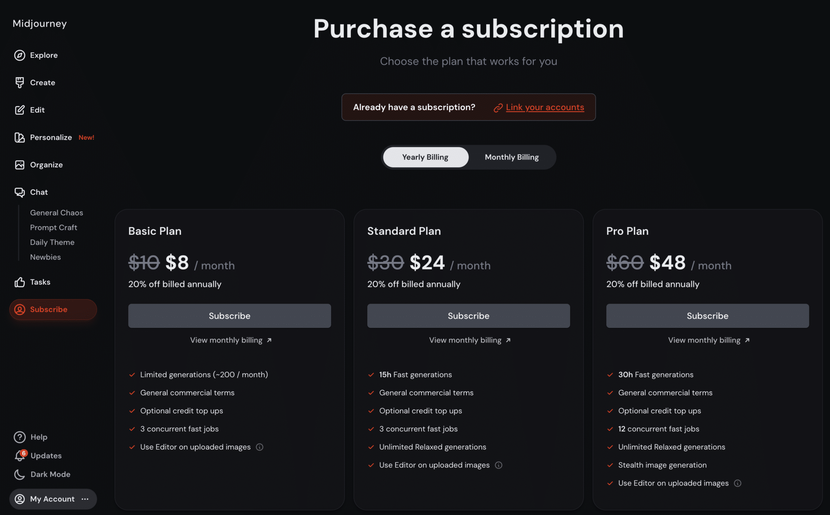Switch to Monthly Billing
This screenshot has width=830, height=515.
point(511,157)
